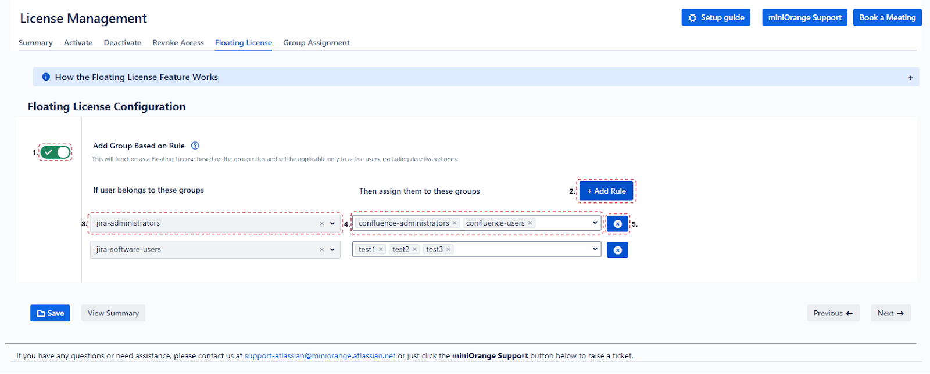Remove the test2 tag

coord(414,249)
